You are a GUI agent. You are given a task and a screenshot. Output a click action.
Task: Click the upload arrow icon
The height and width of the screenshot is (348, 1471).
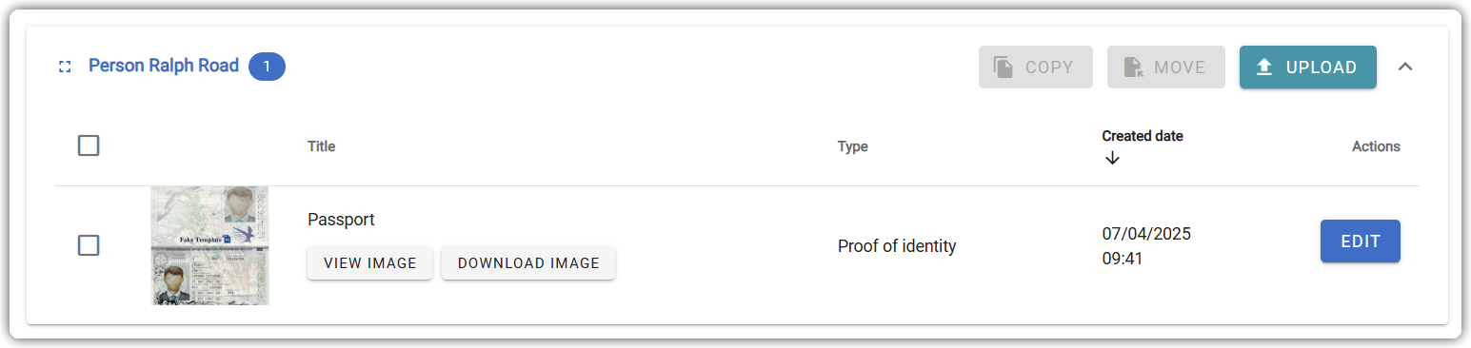[1264, 68]
